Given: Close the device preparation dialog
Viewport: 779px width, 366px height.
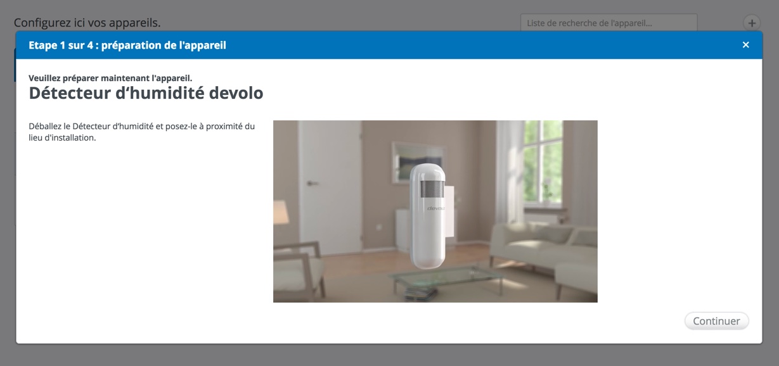Looking at the screenshot, I should pos(745,45).
